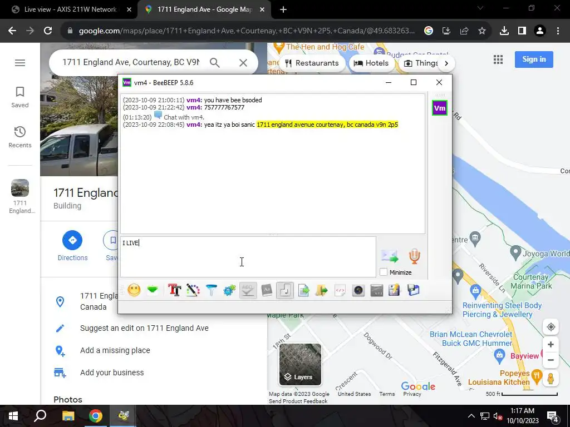Image resolution: width=570 pixels, height=427 pixels.
Task: Click the source code snippet icon
Action: point(340,290)
